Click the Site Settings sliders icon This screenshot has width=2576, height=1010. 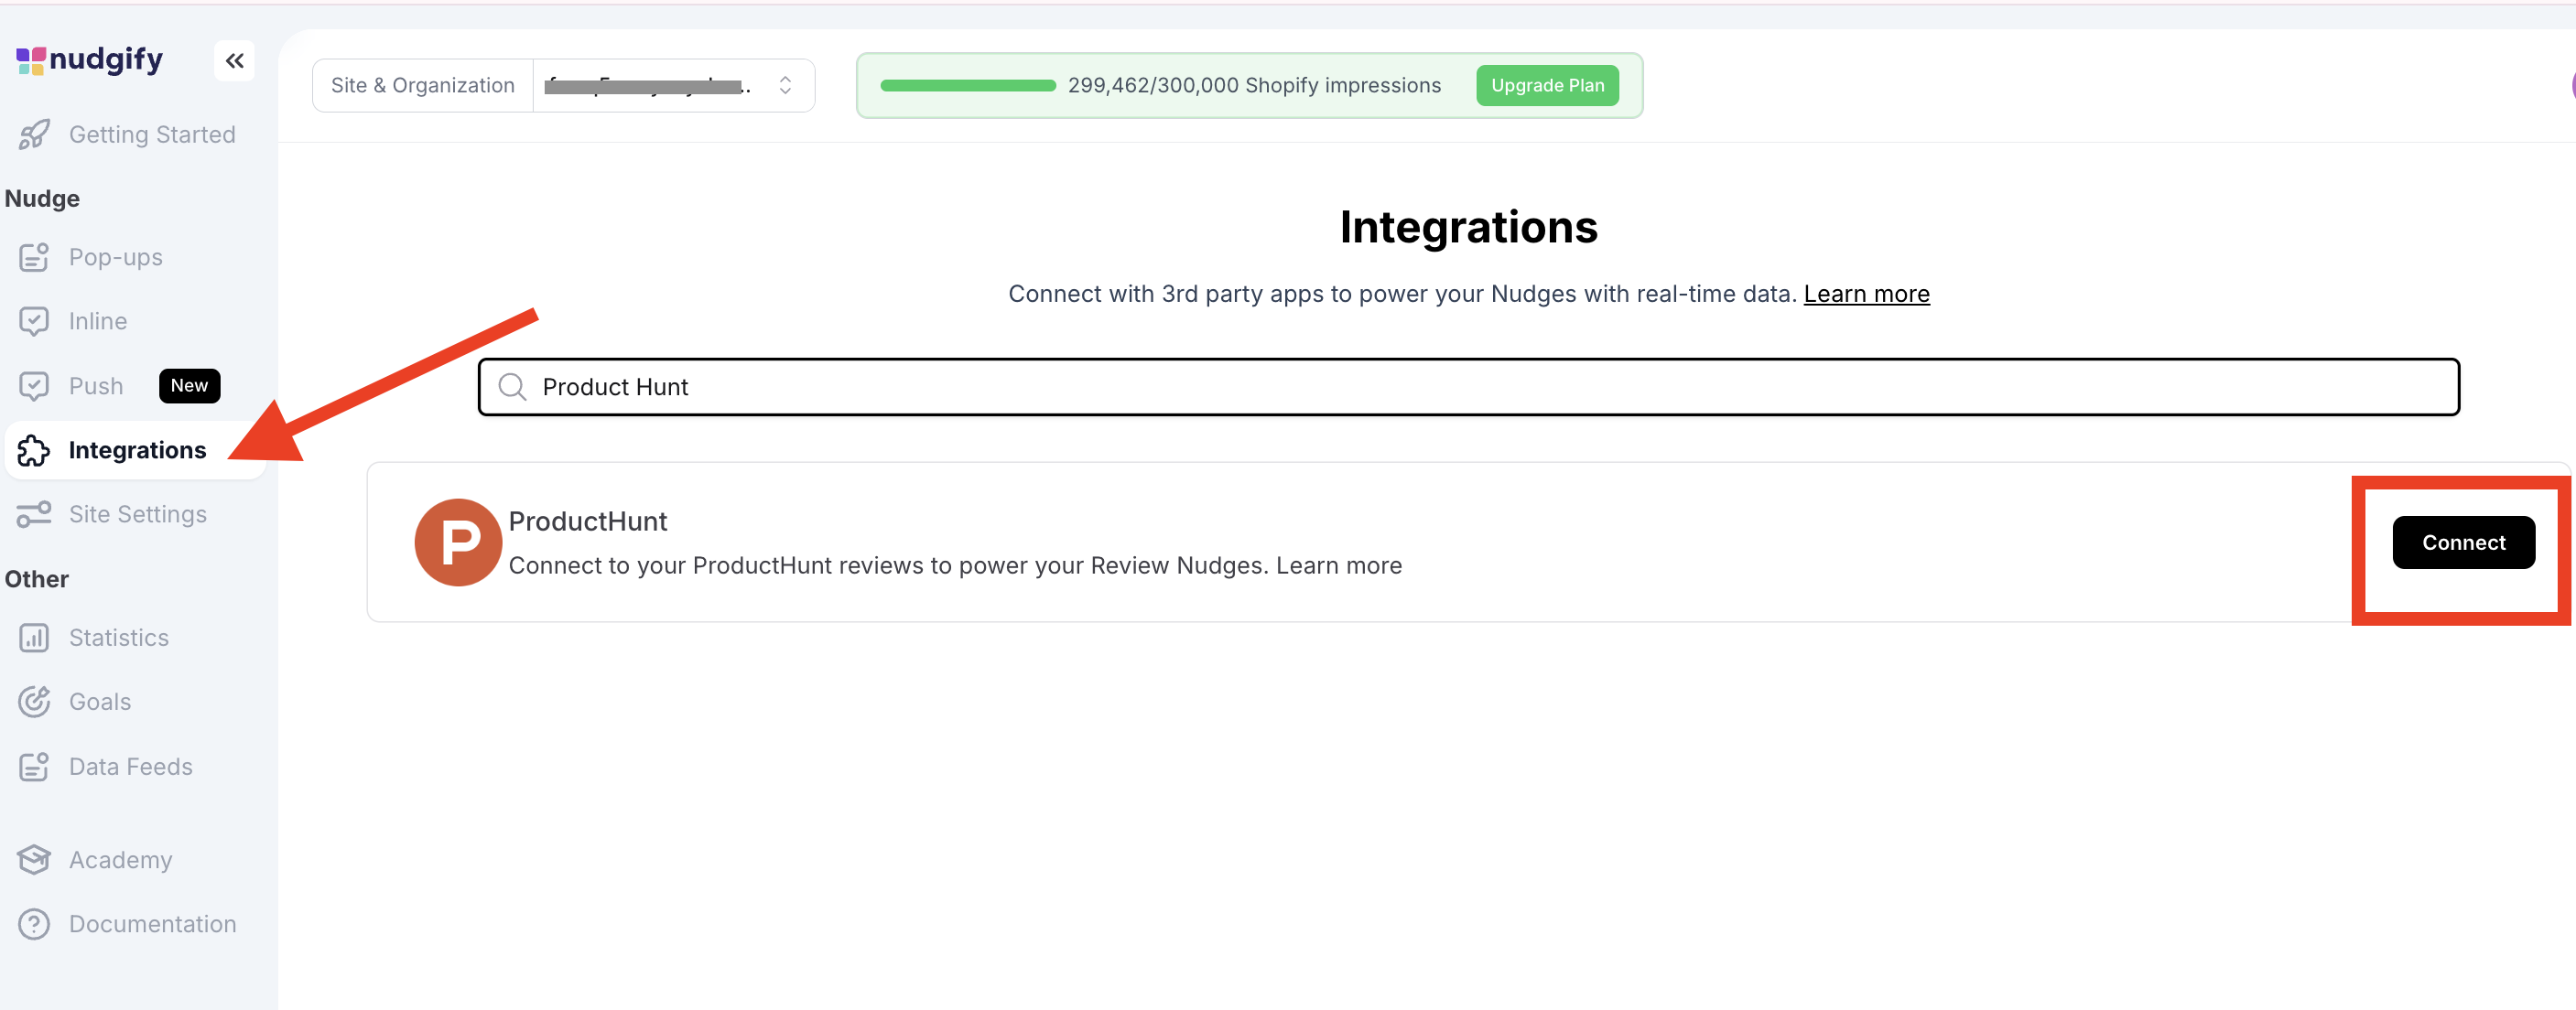[34, 514]
